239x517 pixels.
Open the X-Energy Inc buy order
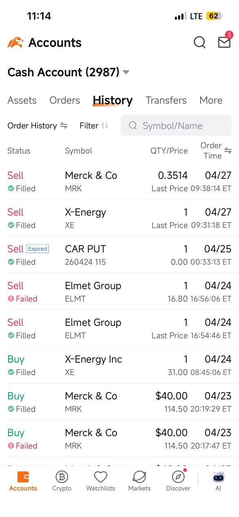[x=119, y=365]
